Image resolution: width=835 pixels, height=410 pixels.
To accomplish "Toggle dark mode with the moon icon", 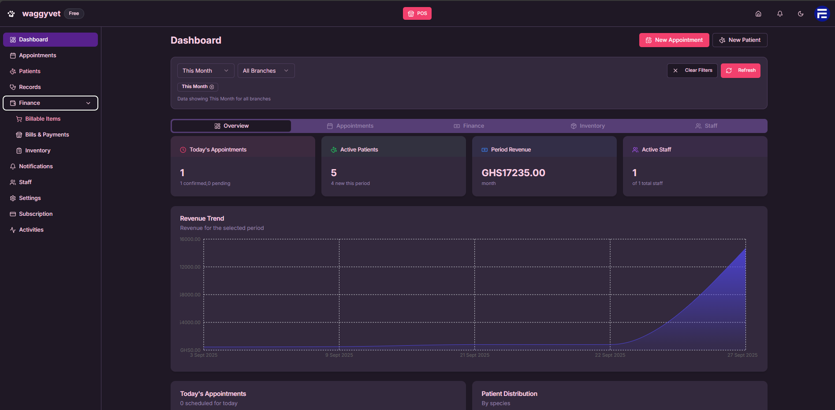I will [801, 14].
